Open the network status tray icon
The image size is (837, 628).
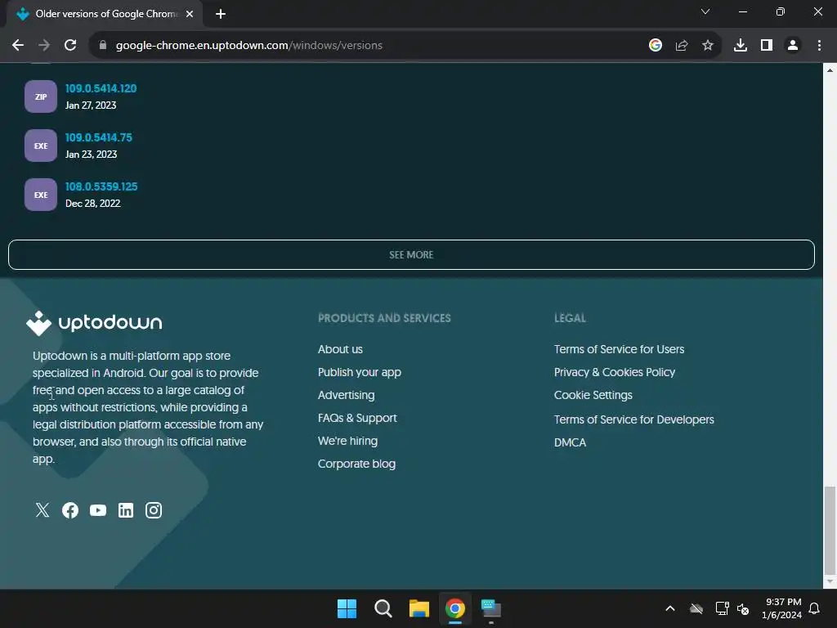[x=723, y=608]
